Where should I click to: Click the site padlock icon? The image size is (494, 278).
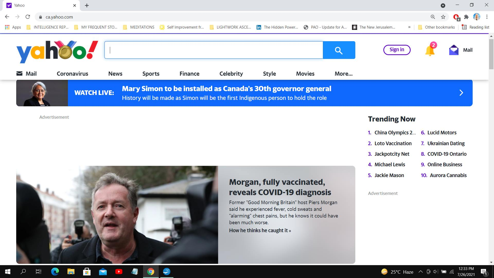click(x=40, y=17)
